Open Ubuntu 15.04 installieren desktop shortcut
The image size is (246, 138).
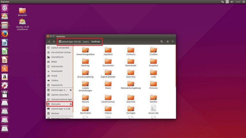point(22,23)
